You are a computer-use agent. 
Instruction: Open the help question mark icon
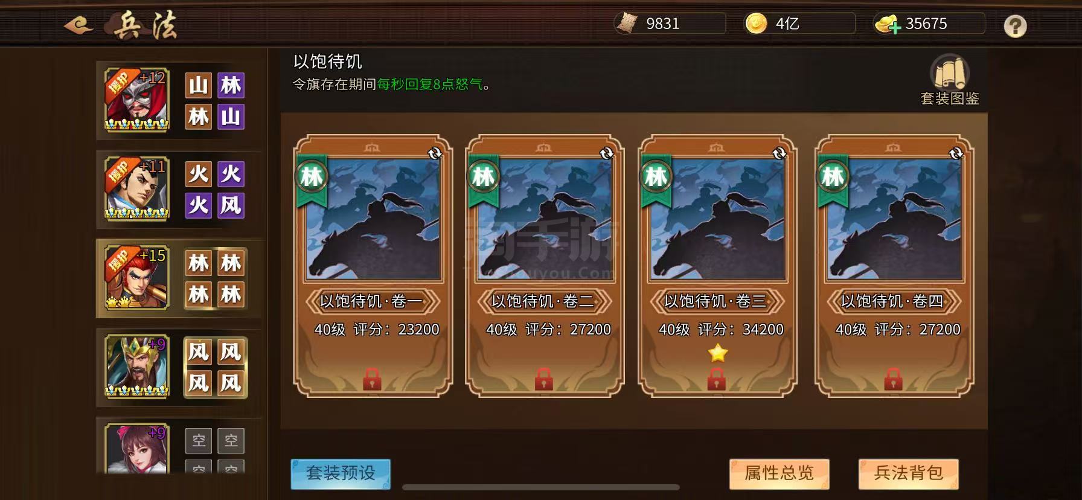click(1015, 26)
